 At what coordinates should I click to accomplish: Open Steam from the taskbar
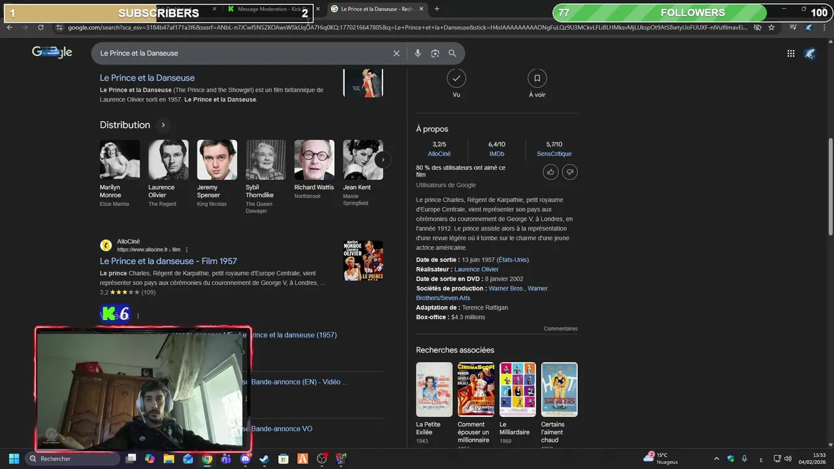point(265,459)
